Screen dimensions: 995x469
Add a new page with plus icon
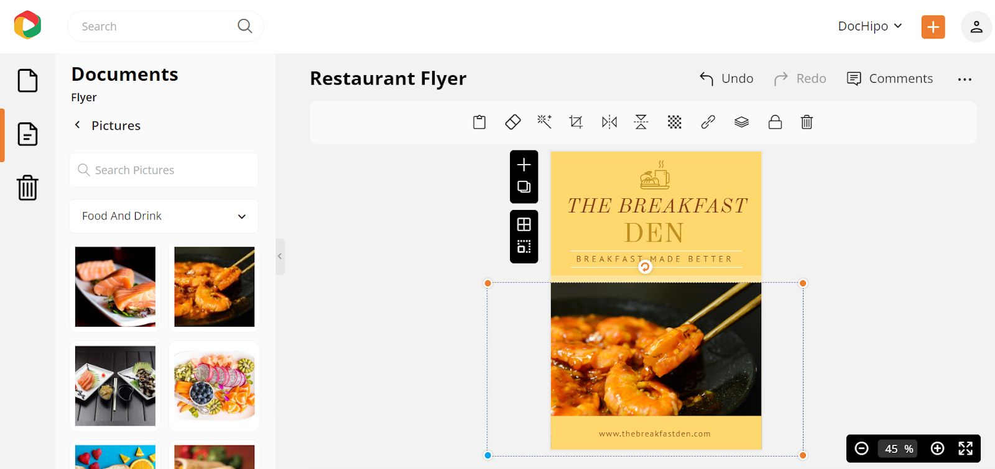tap(524, 165)
